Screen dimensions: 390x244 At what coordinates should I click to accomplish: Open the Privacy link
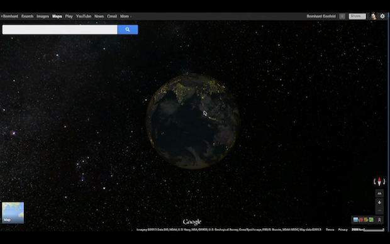(x=343, y=230)
